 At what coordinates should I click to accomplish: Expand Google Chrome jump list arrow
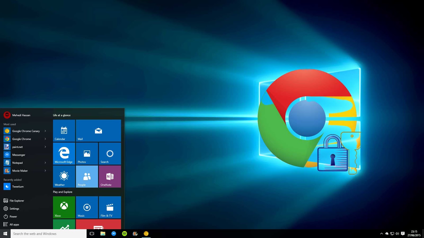45,139
